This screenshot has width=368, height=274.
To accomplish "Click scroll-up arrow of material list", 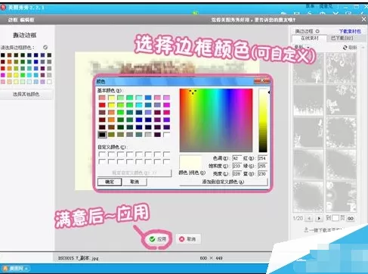I will 363,48.
